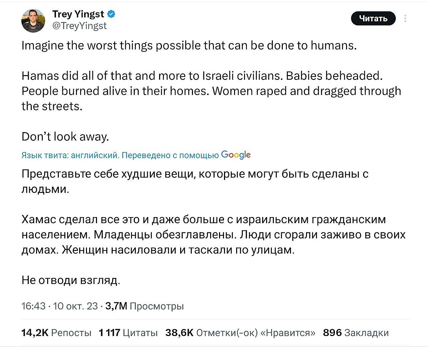Screen dimensions: 428x347
Task: Click the blue verified badge icon
Action: click(111, 14)
